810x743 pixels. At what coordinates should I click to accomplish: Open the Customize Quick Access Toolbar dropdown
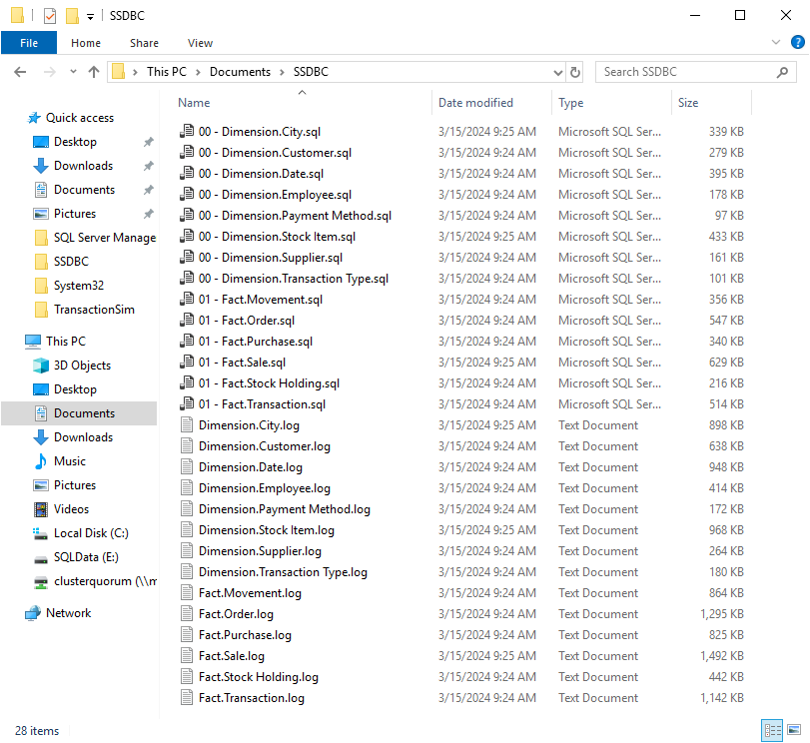click(x=91, y=17)
